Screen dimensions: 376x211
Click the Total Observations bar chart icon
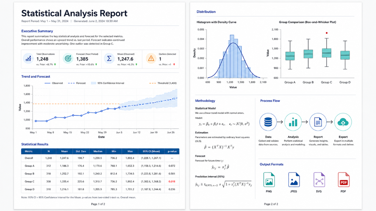[29, 58]
